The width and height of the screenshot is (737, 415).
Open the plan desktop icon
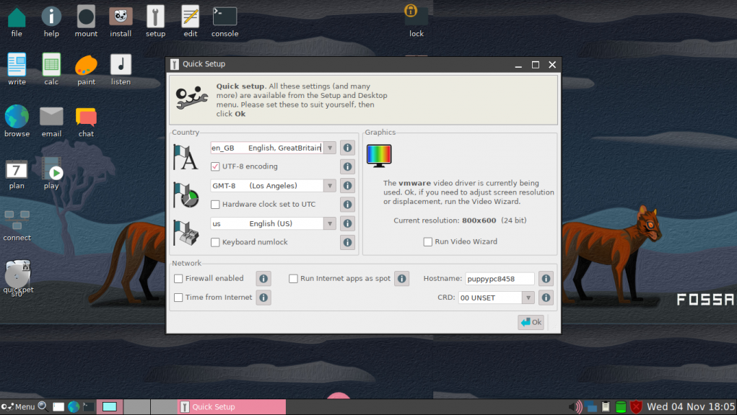click(x=17, y=174)
